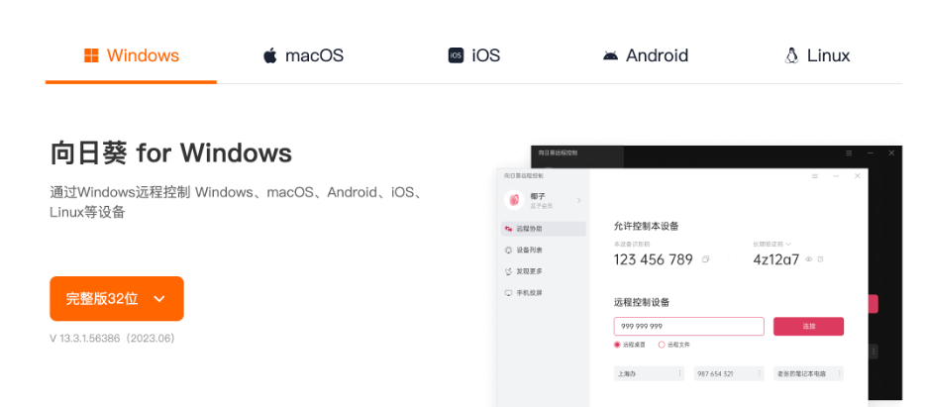Click the 999 999 999 input field
927x407 pixels.
[688, 327]
